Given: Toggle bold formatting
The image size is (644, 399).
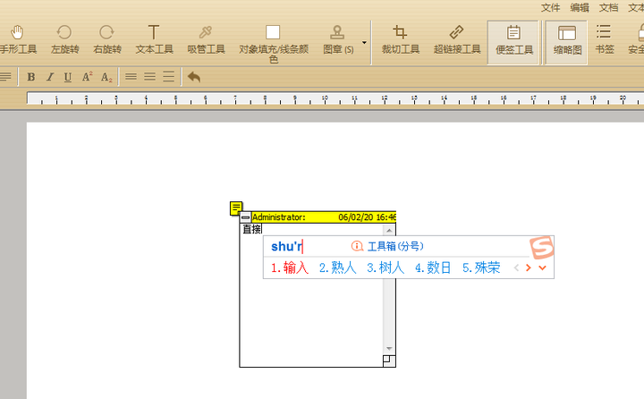Looking at the screenshot, I should click(x=30, y=77).
